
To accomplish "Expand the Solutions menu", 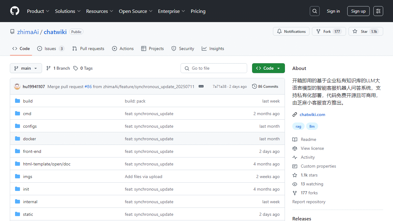I will click(x=68, y=11).
